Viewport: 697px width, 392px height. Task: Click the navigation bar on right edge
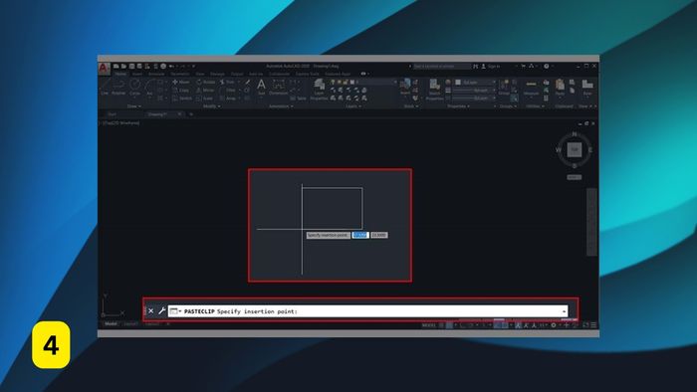(591, 222)
